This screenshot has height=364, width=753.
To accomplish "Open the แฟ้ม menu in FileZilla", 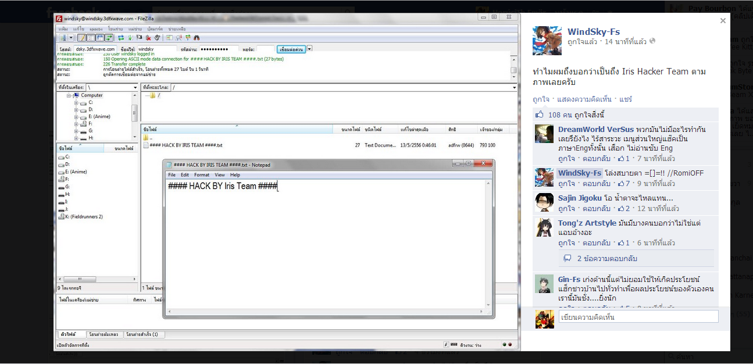I will click(63, 29).
